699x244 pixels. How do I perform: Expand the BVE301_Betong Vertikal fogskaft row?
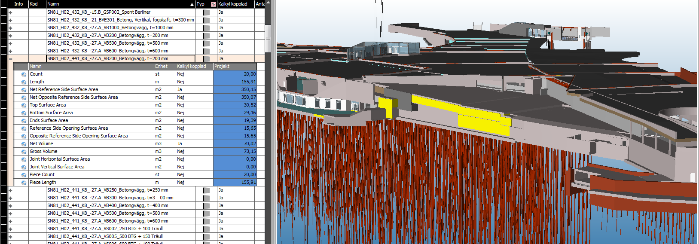[10, 20]
